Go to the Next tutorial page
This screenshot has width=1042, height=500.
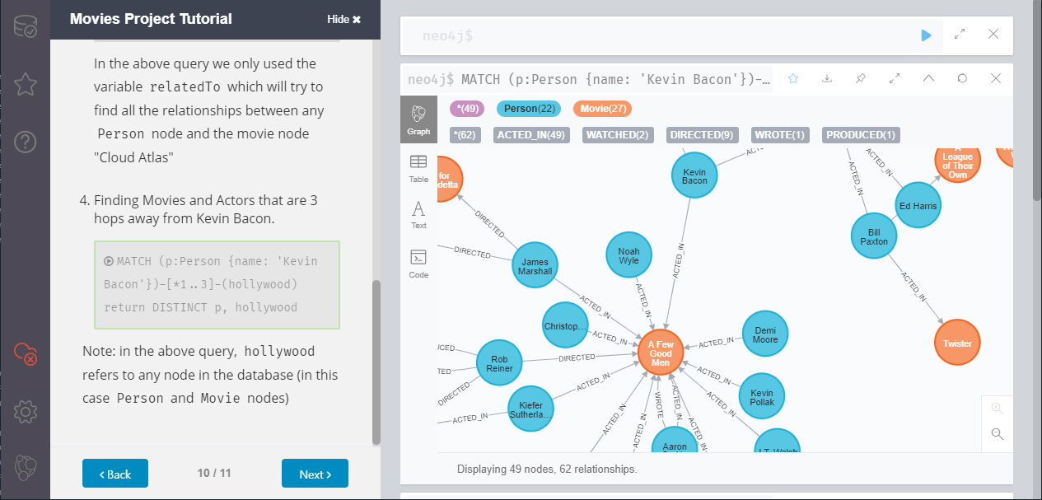click(x=315, y=474)
